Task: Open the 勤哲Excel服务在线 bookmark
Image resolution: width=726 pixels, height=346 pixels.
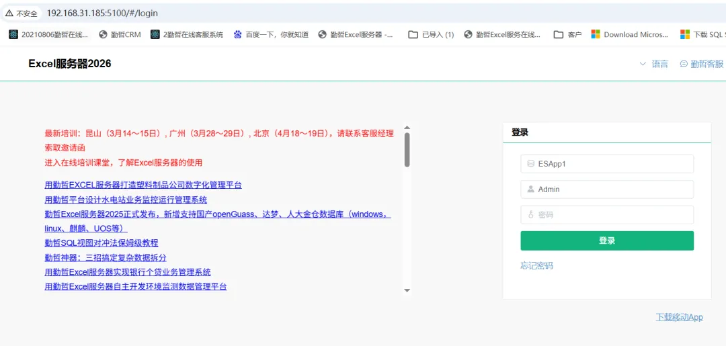Action: 502,34
